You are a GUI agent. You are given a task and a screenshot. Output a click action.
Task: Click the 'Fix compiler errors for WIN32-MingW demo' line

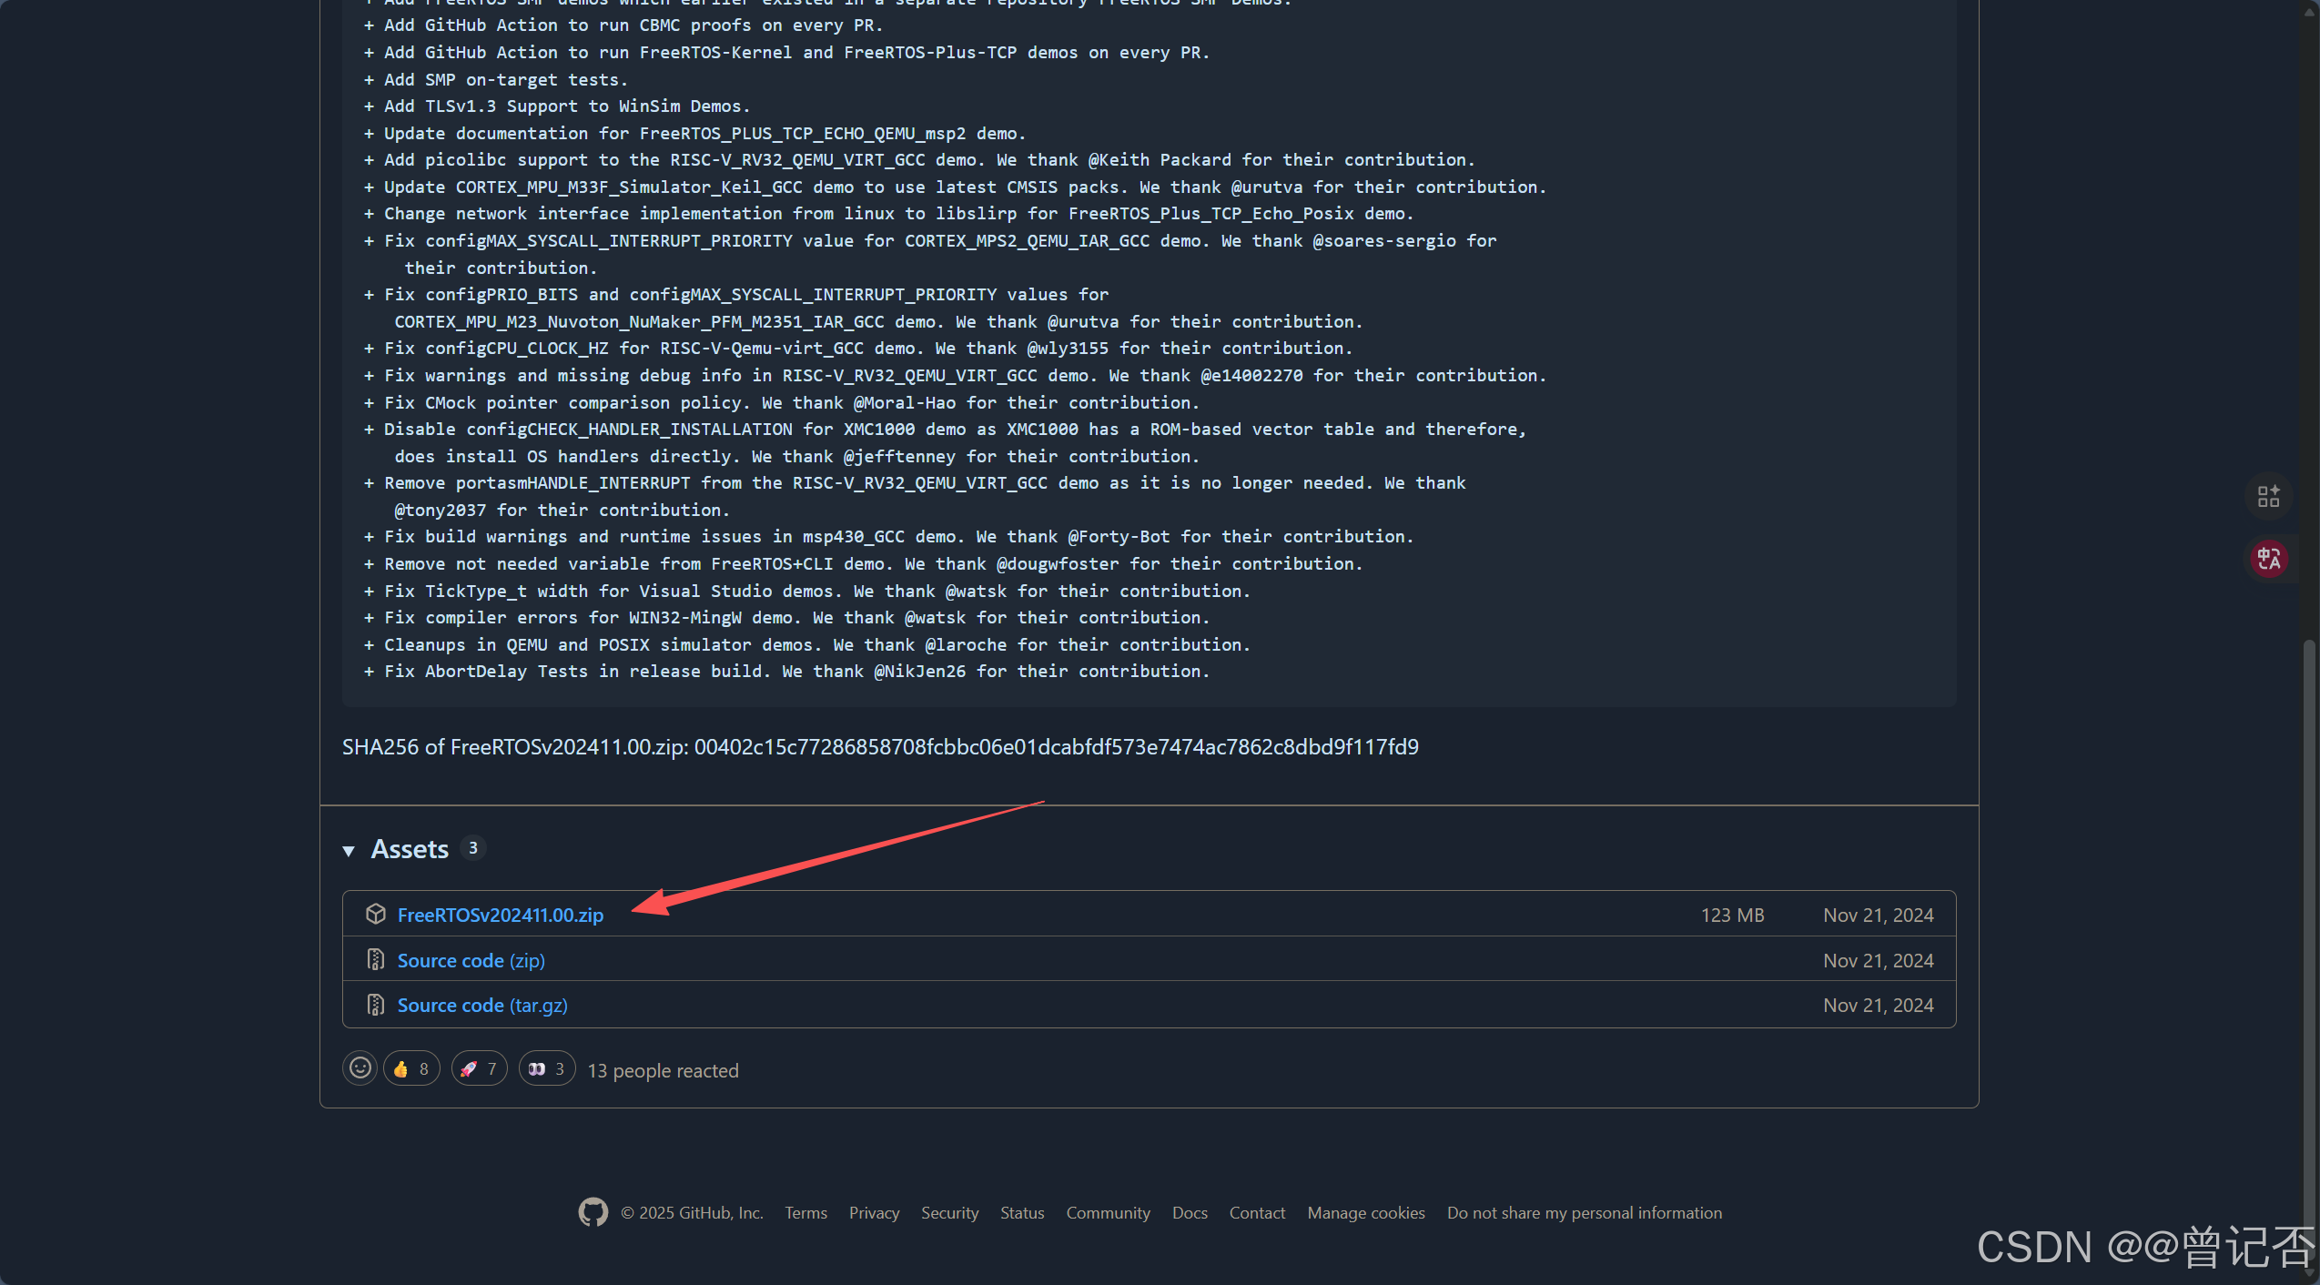[786, 617]
